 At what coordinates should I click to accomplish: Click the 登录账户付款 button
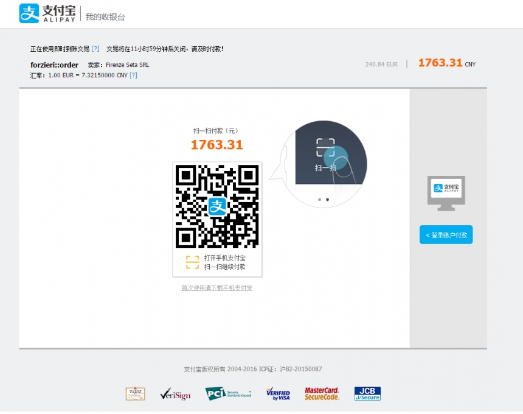click(x=446, y=235)
